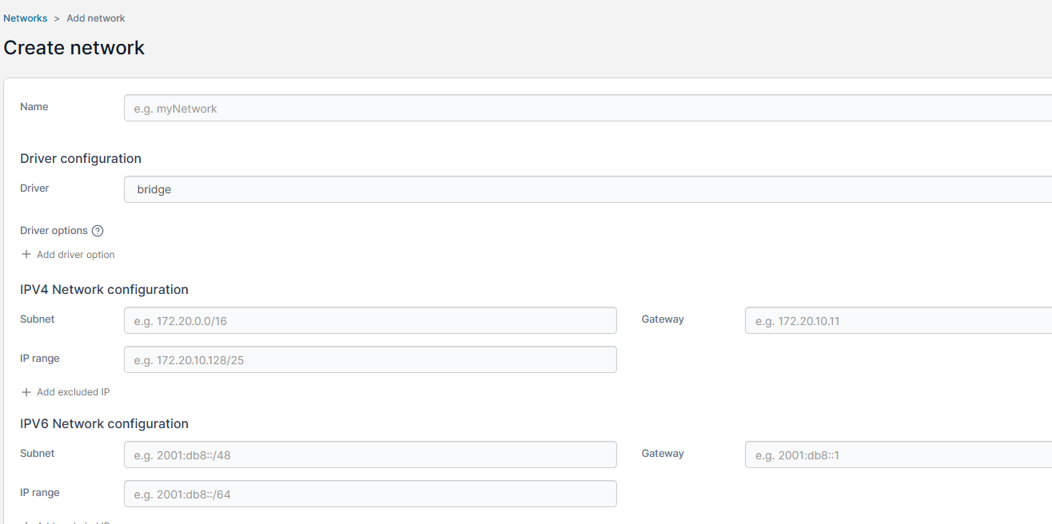Go back to Networks via breadcrumb
The height and width of the screenshot is (524, 1052).
pyautogui.click(x=26, y=18)
